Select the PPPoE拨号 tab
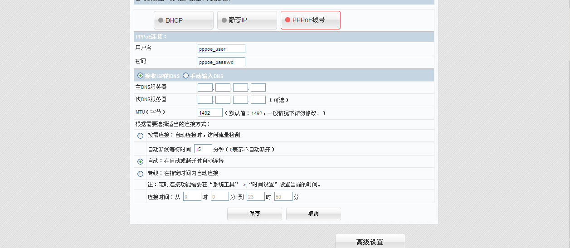 point(311,20)
